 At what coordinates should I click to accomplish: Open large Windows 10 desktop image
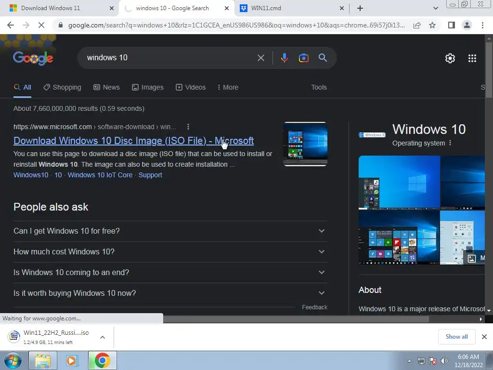click(x=399, y=182)
